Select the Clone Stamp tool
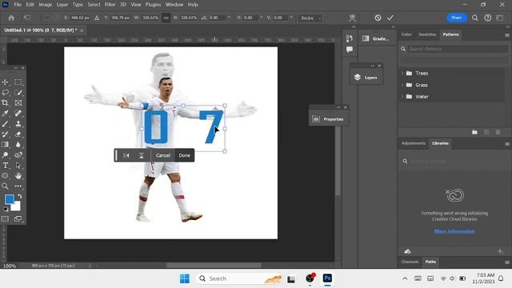512x288 pixels. [x=18, y=124]
